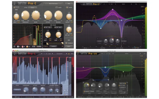
Task: Toggle Auto gain above Pro-C Output knob
Action: pyautogui.click(x=67, y=7)
